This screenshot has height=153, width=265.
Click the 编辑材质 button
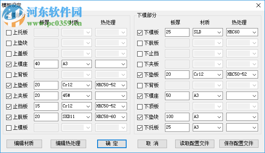24,144
